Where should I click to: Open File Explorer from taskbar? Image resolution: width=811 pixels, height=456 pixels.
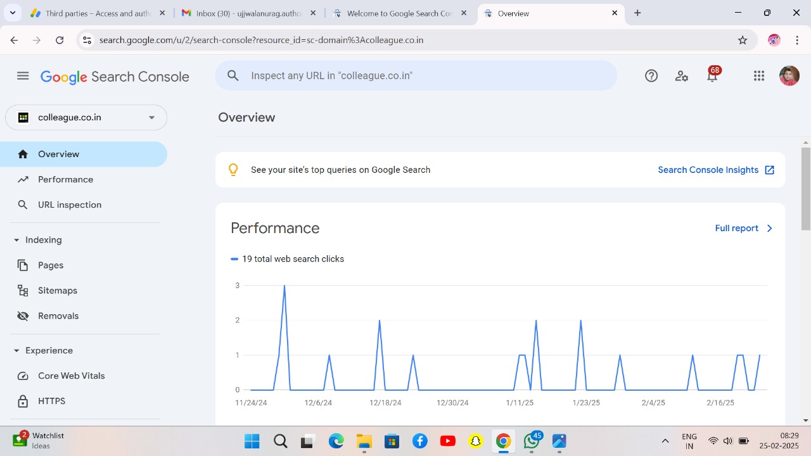[364, 441]
